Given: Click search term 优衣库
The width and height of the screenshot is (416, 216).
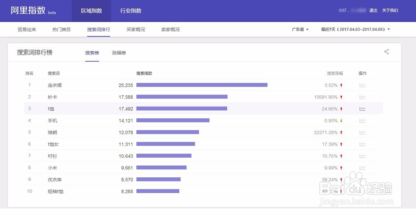Looking at the screenshot, I should pos(54,180).
